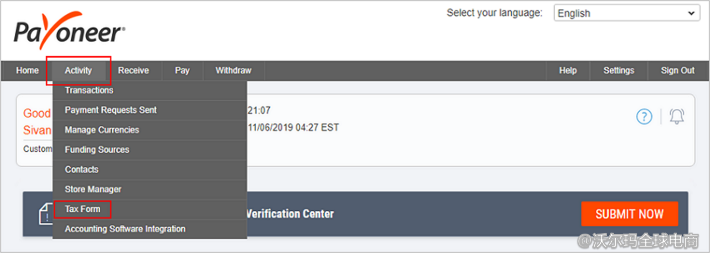710x253 pixels.
Task: Open the help question mark icon
Action: point(644,117)
